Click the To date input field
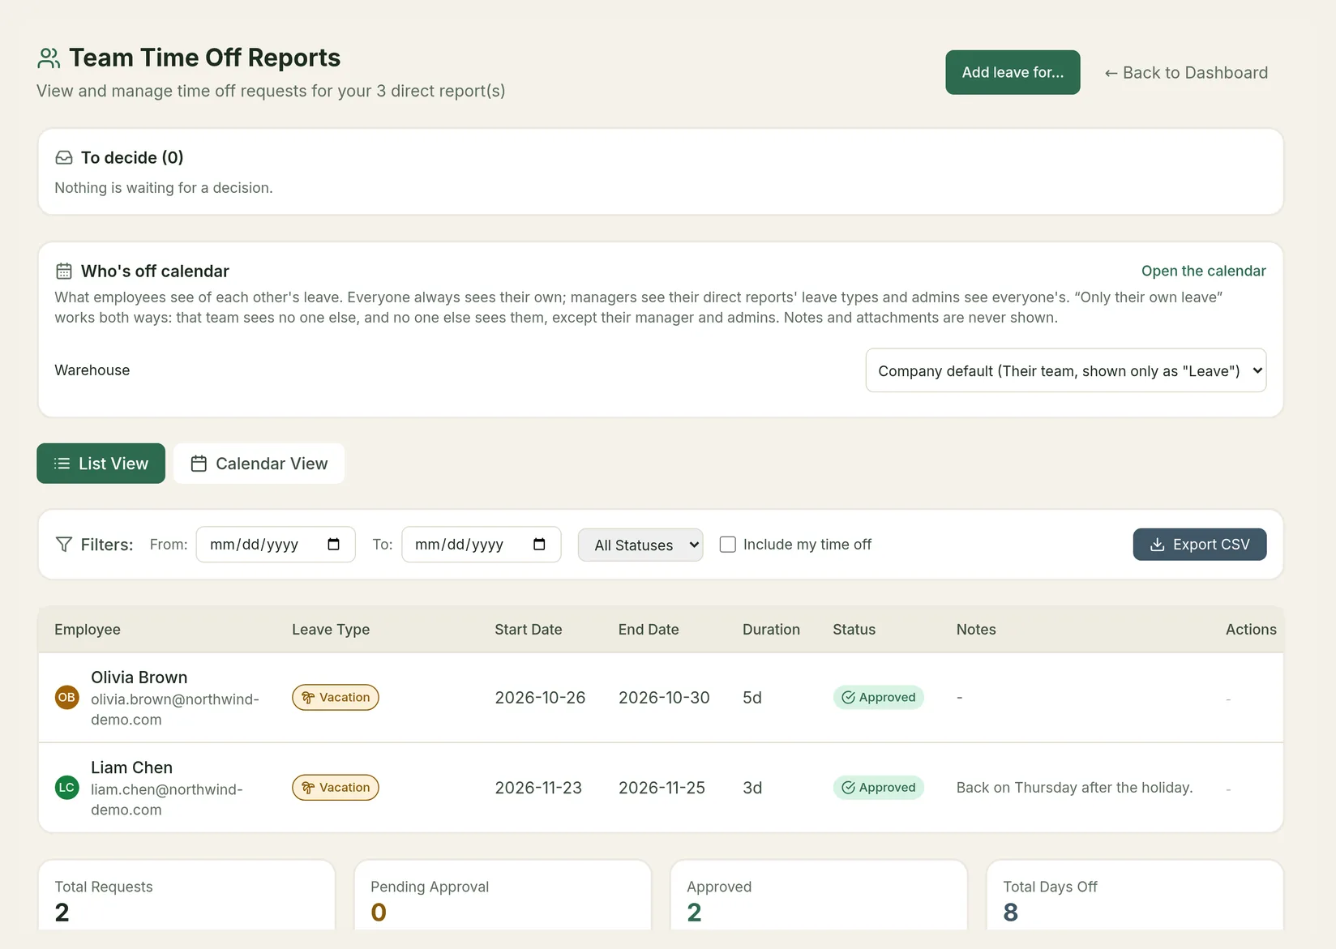1336x949 pixels. tap(482, 545)
